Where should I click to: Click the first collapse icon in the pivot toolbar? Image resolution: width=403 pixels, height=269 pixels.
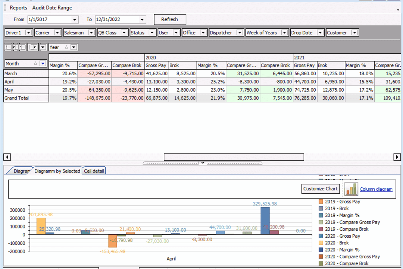pyautogui.click(x=7, y=47)
